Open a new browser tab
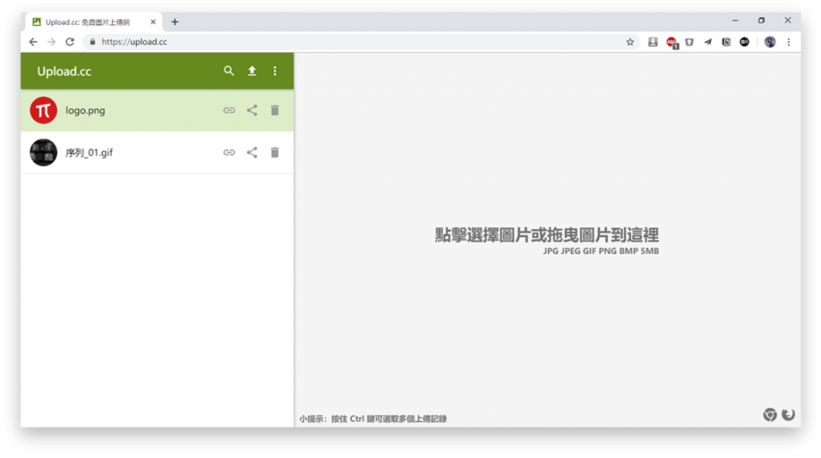Image resolution: width=821 pixels, height=458 pixels. 175,22
